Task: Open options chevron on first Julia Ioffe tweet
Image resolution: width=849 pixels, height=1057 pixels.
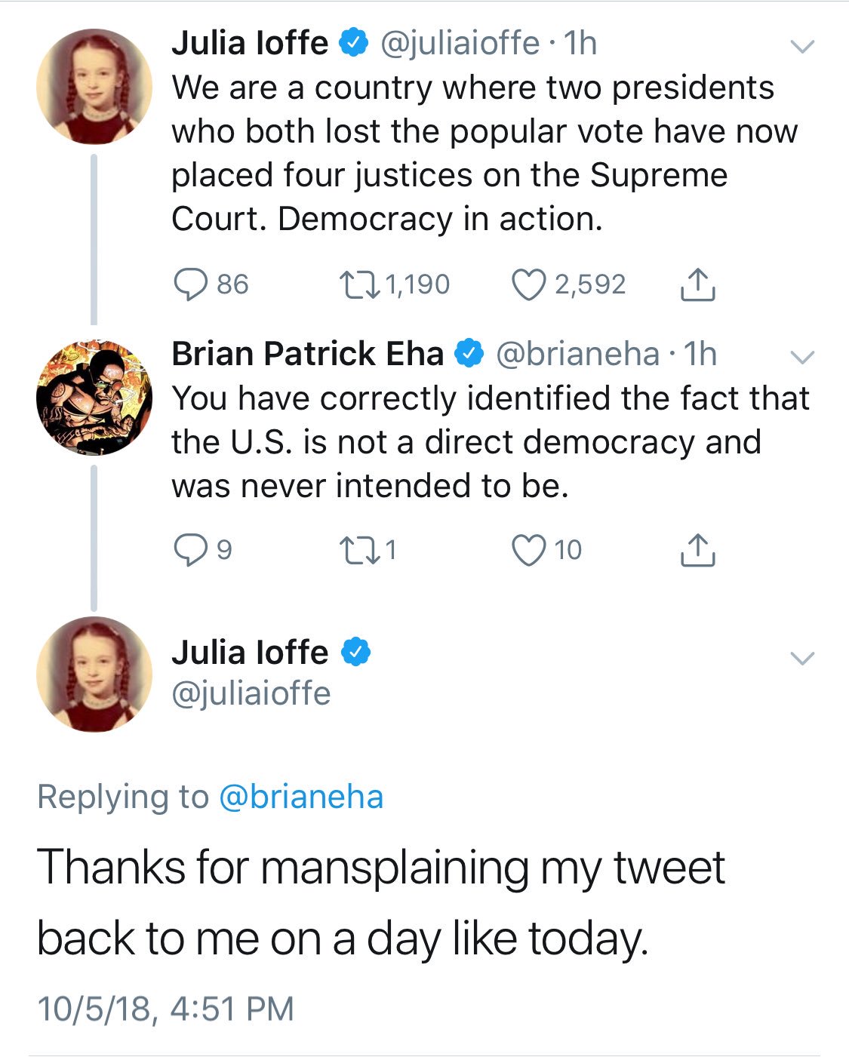Action: click(x=802, y=47)
